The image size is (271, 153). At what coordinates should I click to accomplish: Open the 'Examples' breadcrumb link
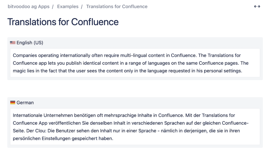(x=68, y=6)
